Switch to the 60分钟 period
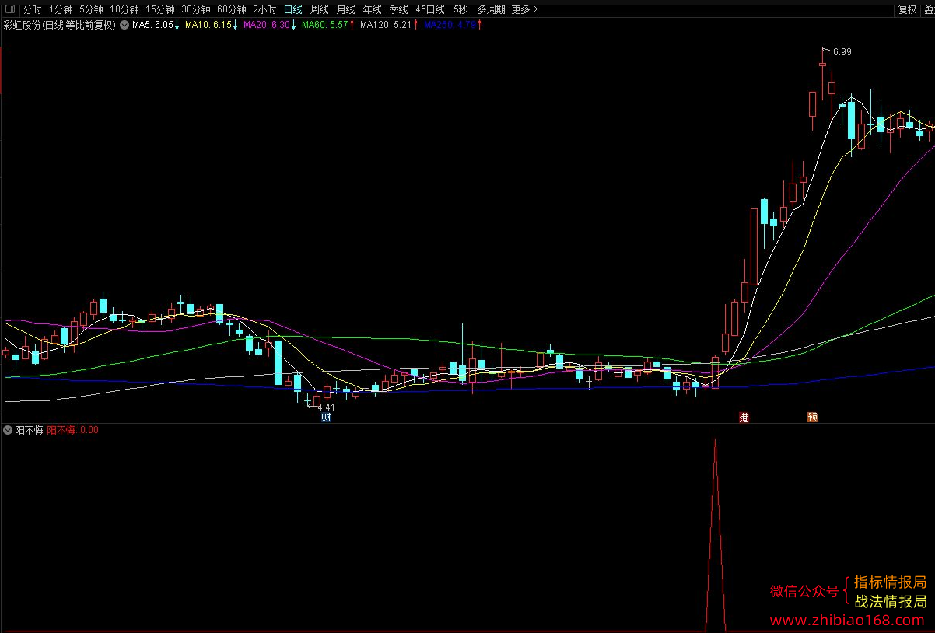935x633 pixels. click(232, 9)
